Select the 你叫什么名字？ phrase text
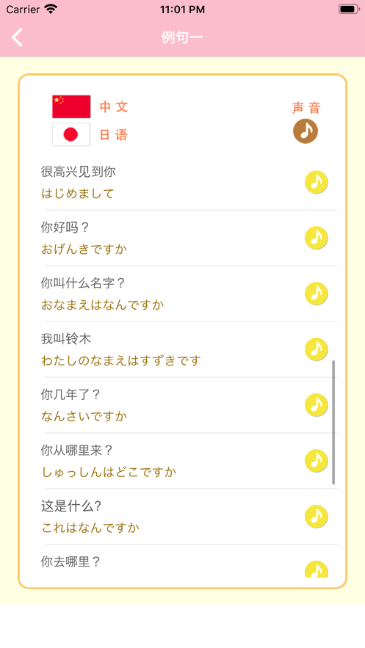The width and height of the screenshot is (365, 648). tap(83, 283)
